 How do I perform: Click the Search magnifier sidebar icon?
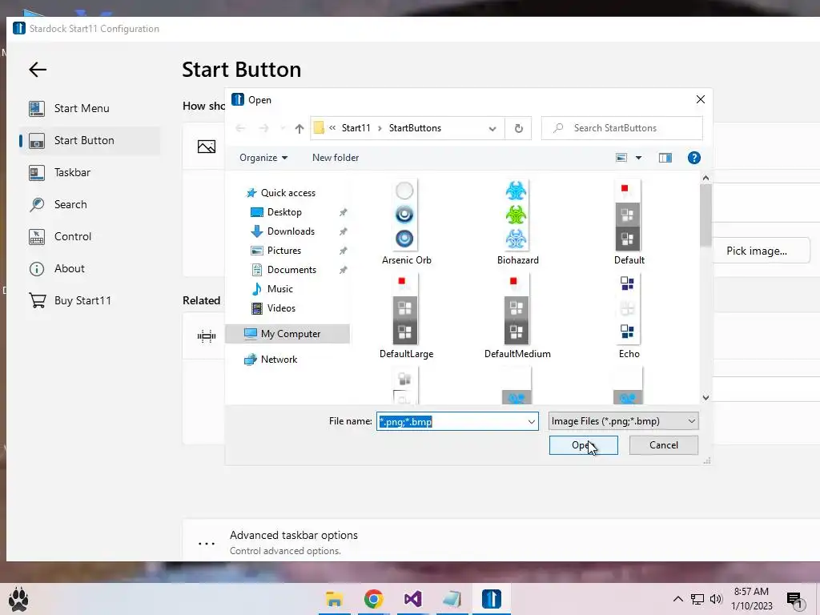click(37, 204)
